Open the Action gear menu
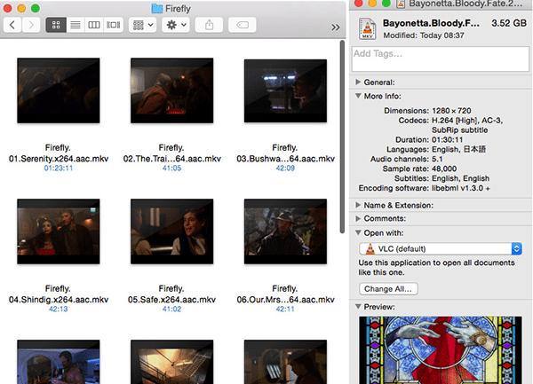The width and height of the screenshot is (533, 384). (176, 25)
